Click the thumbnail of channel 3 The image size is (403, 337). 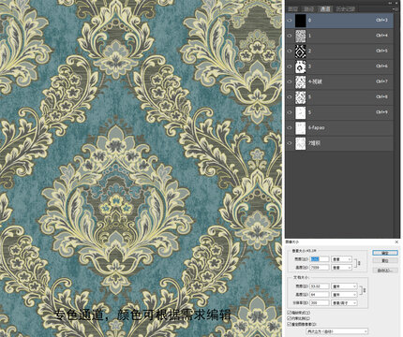301,66
